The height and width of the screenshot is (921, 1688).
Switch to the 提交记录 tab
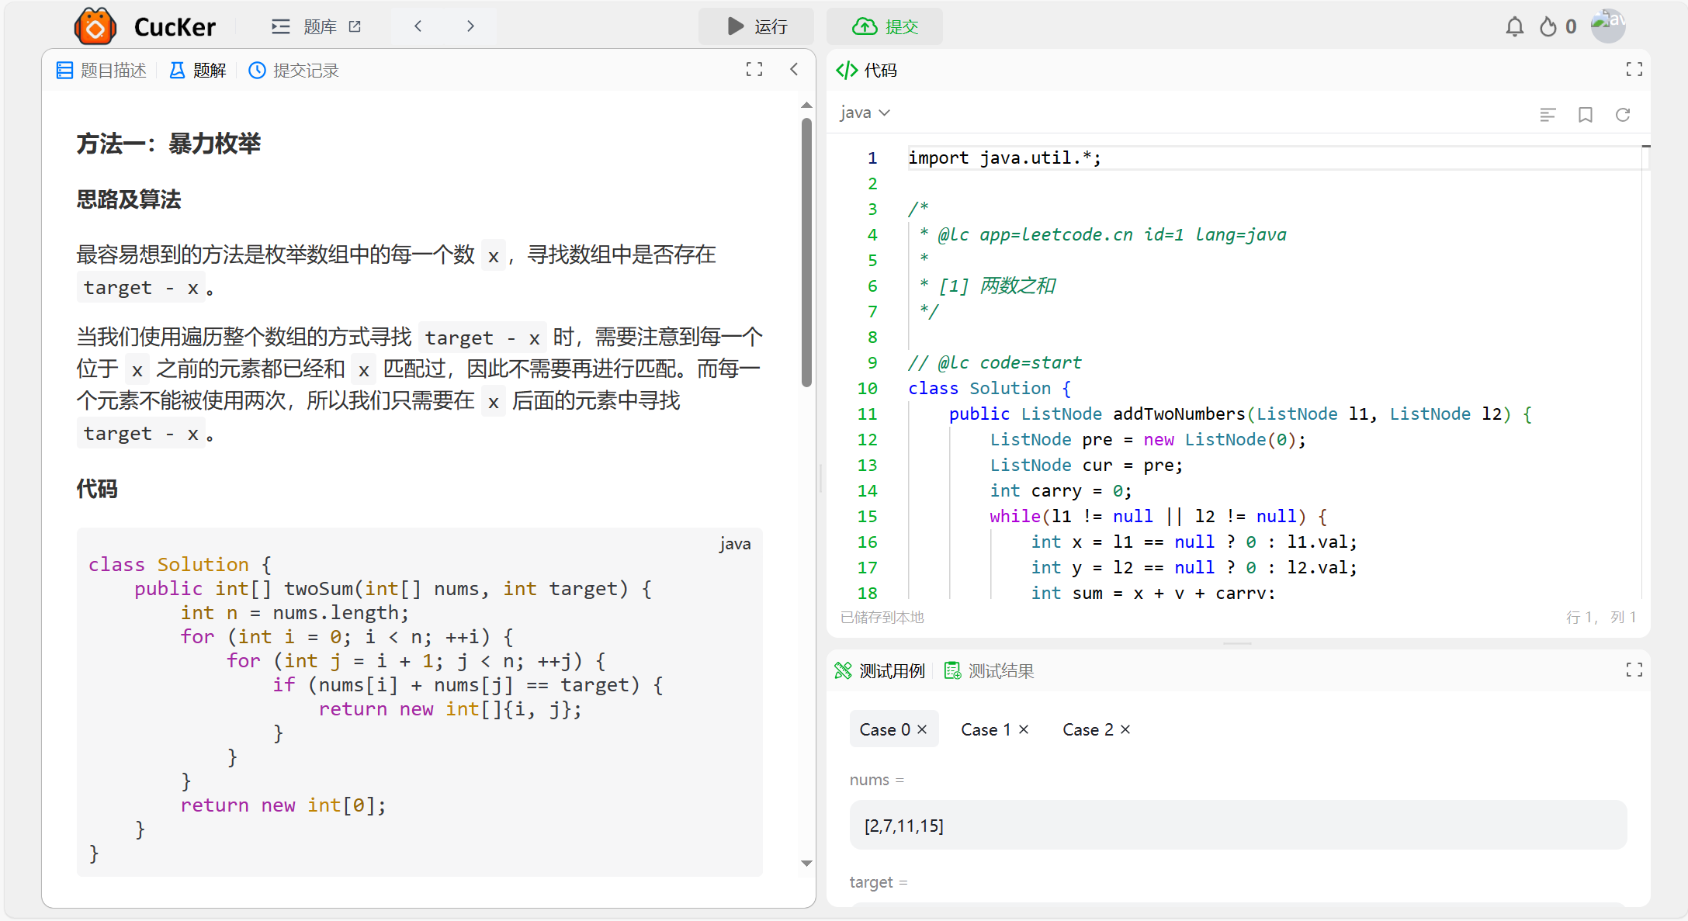[x=293, y=71]
